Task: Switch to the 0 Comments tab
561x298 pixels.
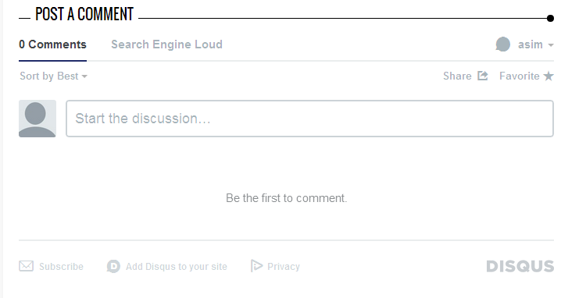Action: (52, 44)
